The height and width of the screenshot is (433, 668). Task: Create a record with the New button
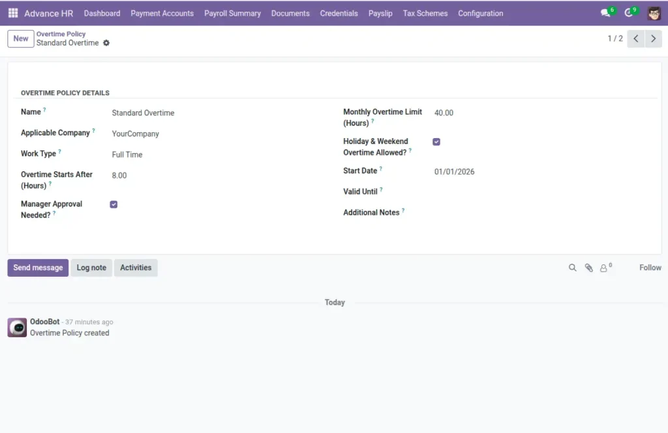pyautogui.click(x=20, y=38)
